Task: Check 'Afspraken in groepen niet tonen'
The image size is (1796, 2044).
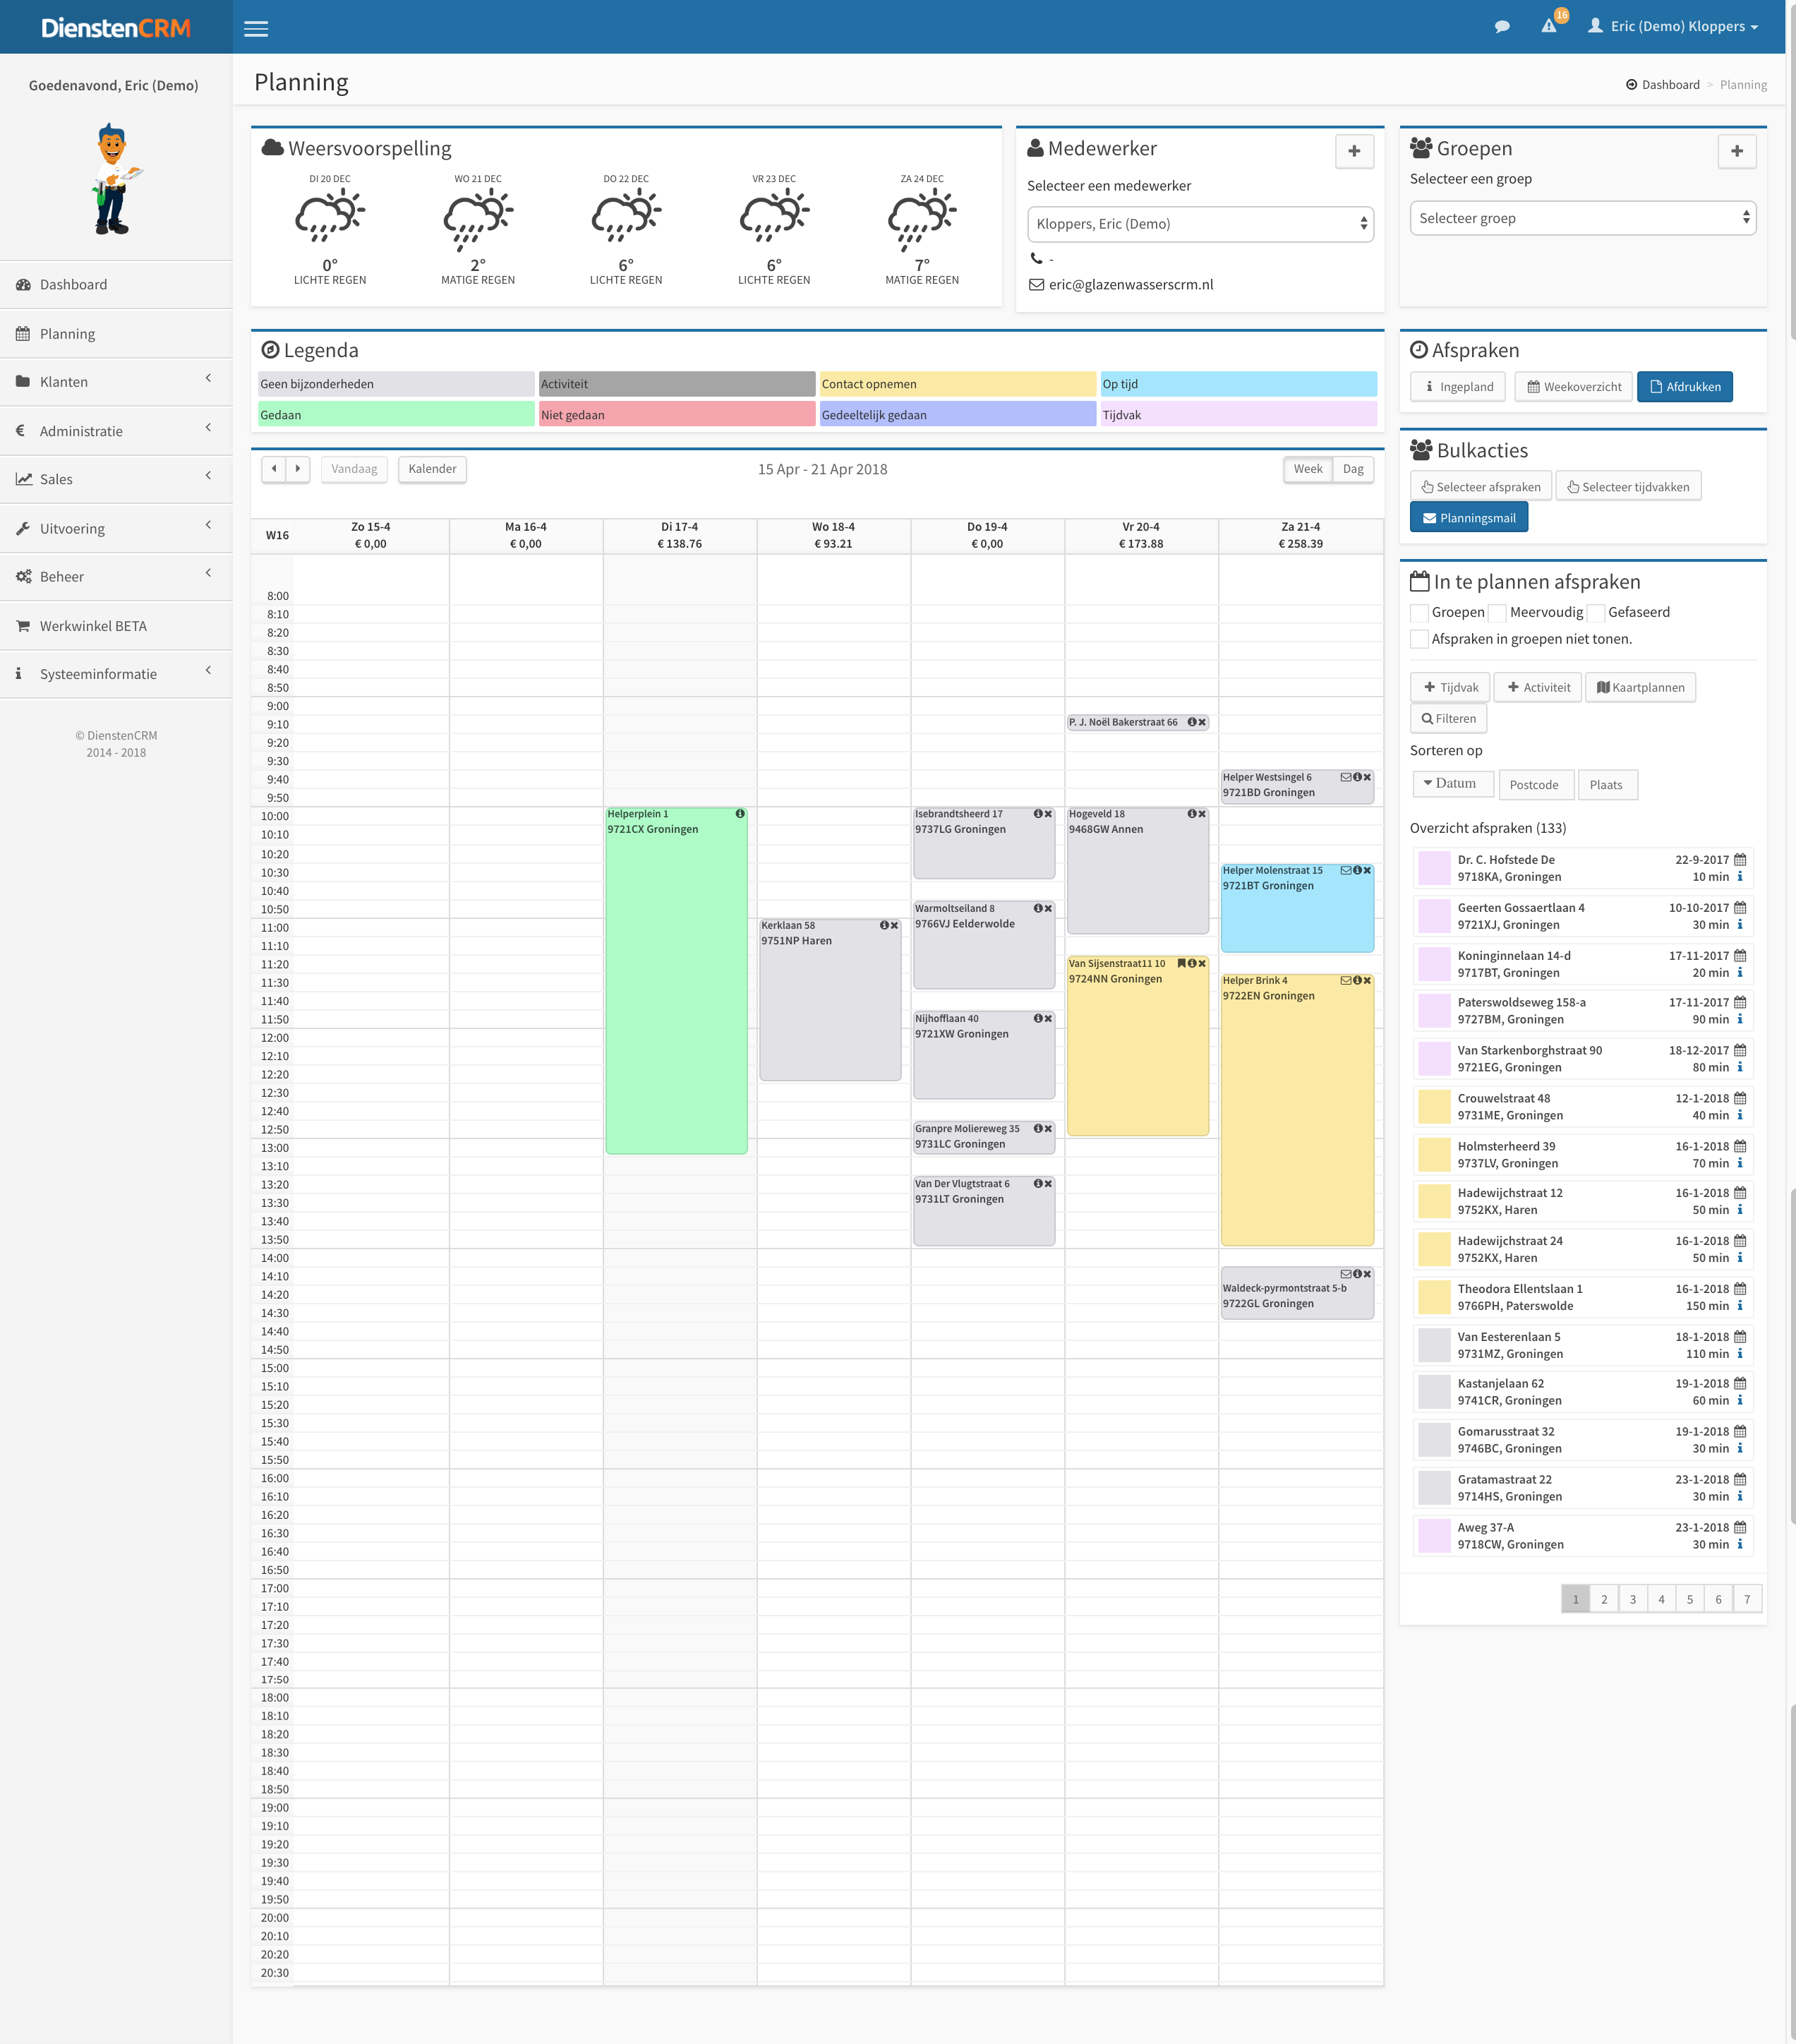Action: point(1419,639)
